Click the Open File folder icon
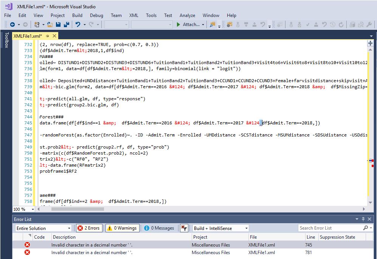 pyautogui.click(x=50, y=25)
